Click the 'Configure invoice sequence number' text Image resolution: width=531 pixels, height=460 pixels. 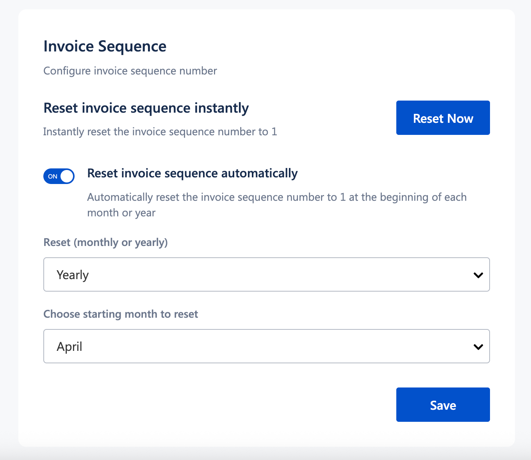click(x=130, y=71)
